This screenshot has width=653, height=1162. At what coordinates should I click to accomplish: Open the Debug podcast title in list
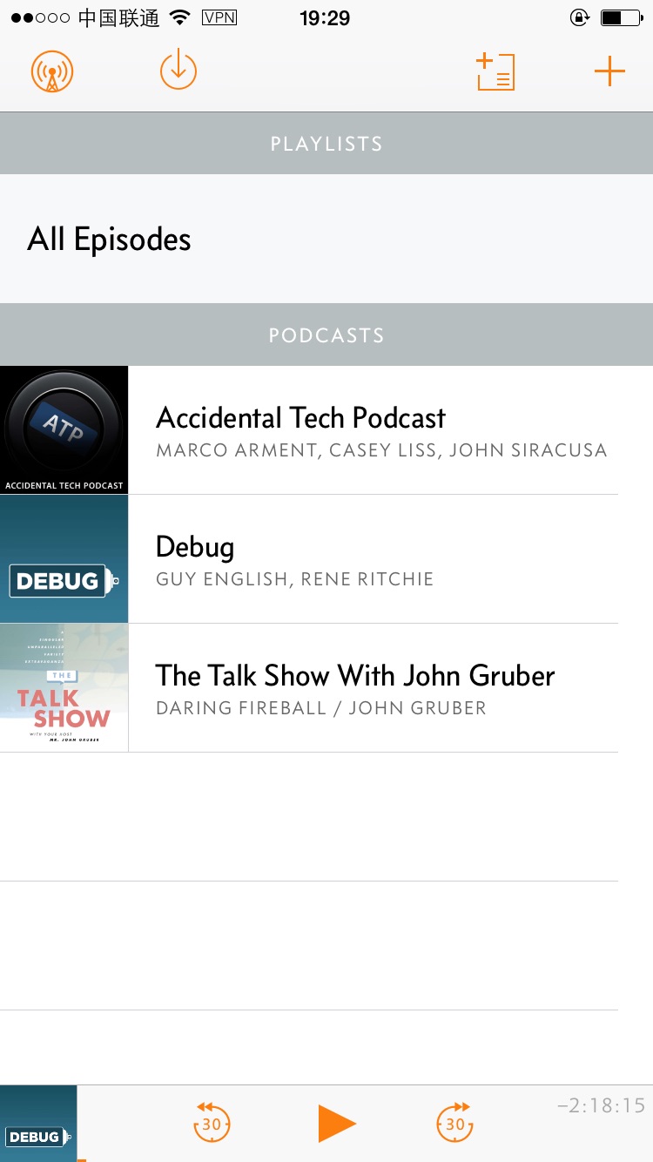(x=195, y=547)
